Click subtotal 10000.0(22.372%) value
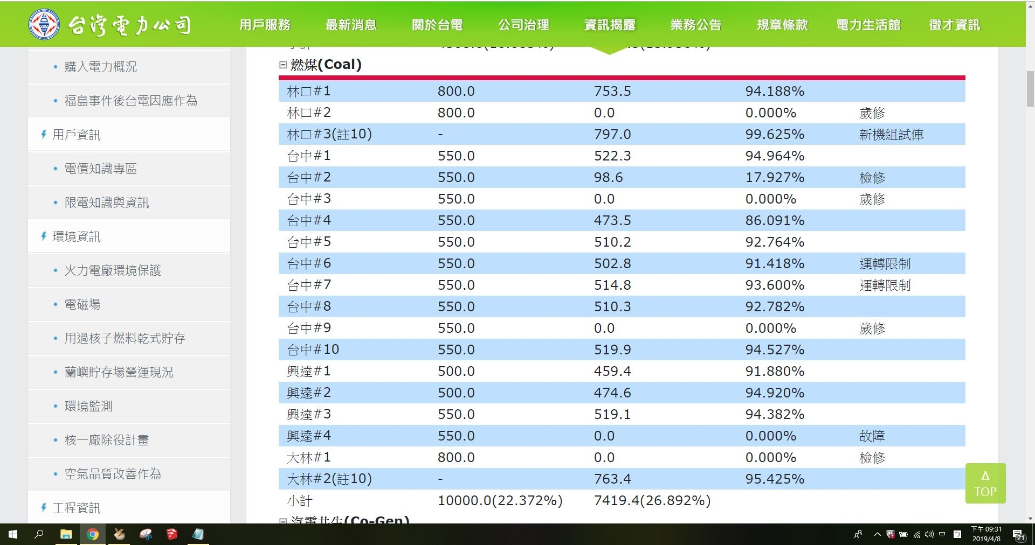The height and width of the screenshot is (545, 1035). pos(500,500)
